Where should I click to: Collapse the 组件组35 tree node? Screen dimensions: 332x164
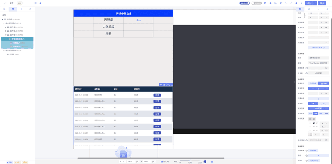pos(4,50)
